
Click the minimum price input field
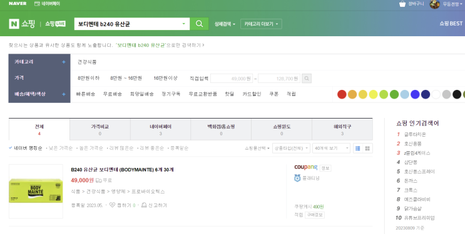tap(232, 79)
